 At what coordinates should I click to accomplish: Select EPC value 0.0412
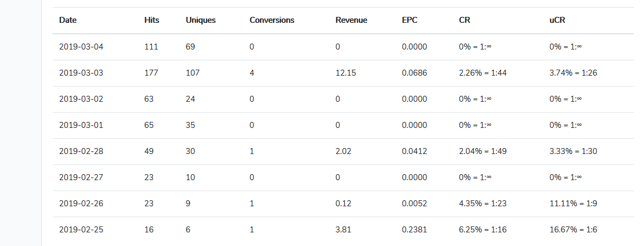pos(414,151)
